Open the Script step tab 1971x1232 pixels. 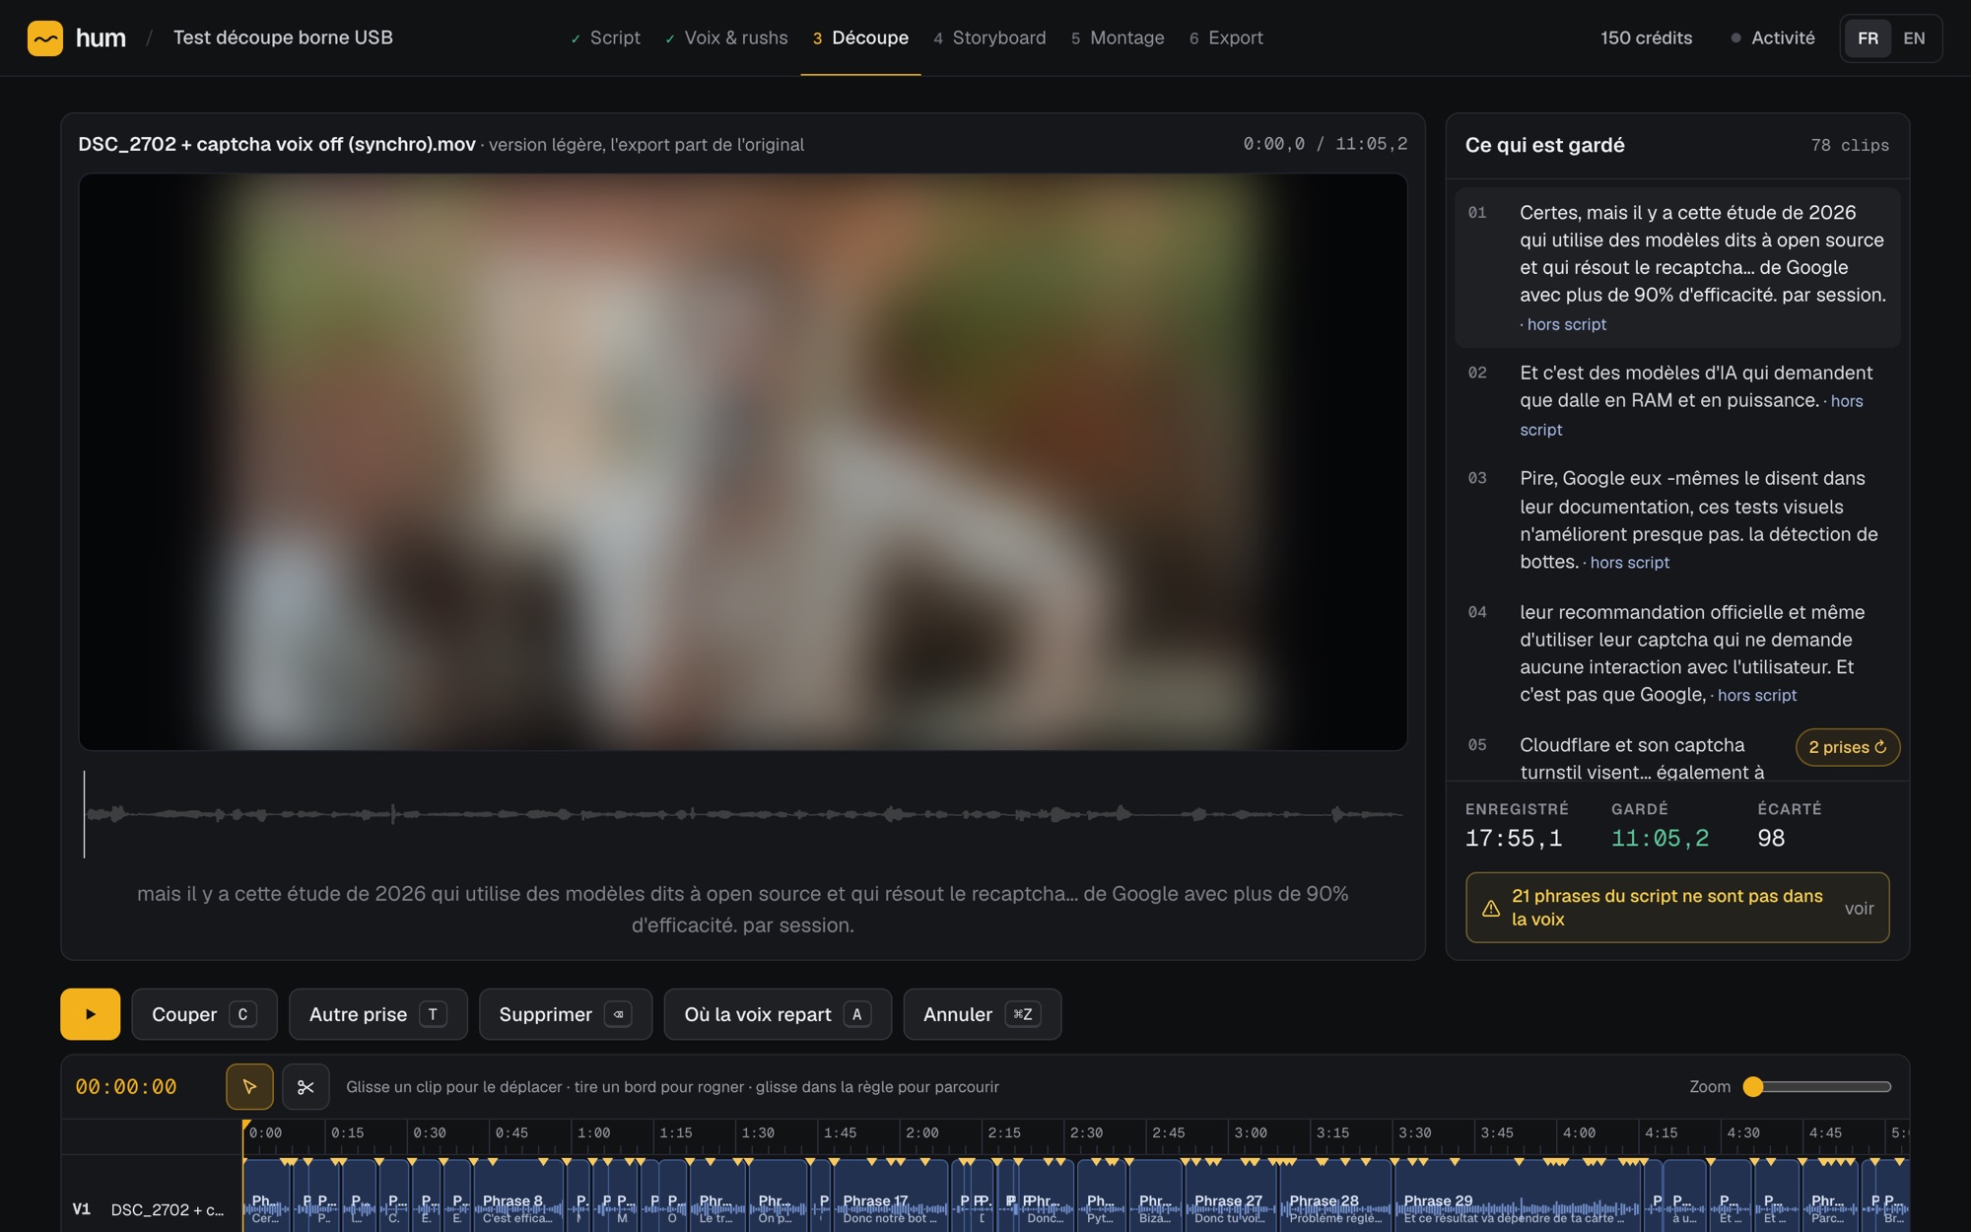[x=605, y=37]
